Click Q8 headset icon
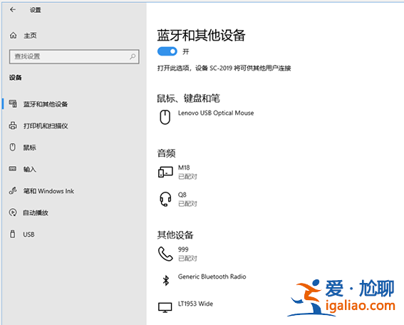 (165, 199)
